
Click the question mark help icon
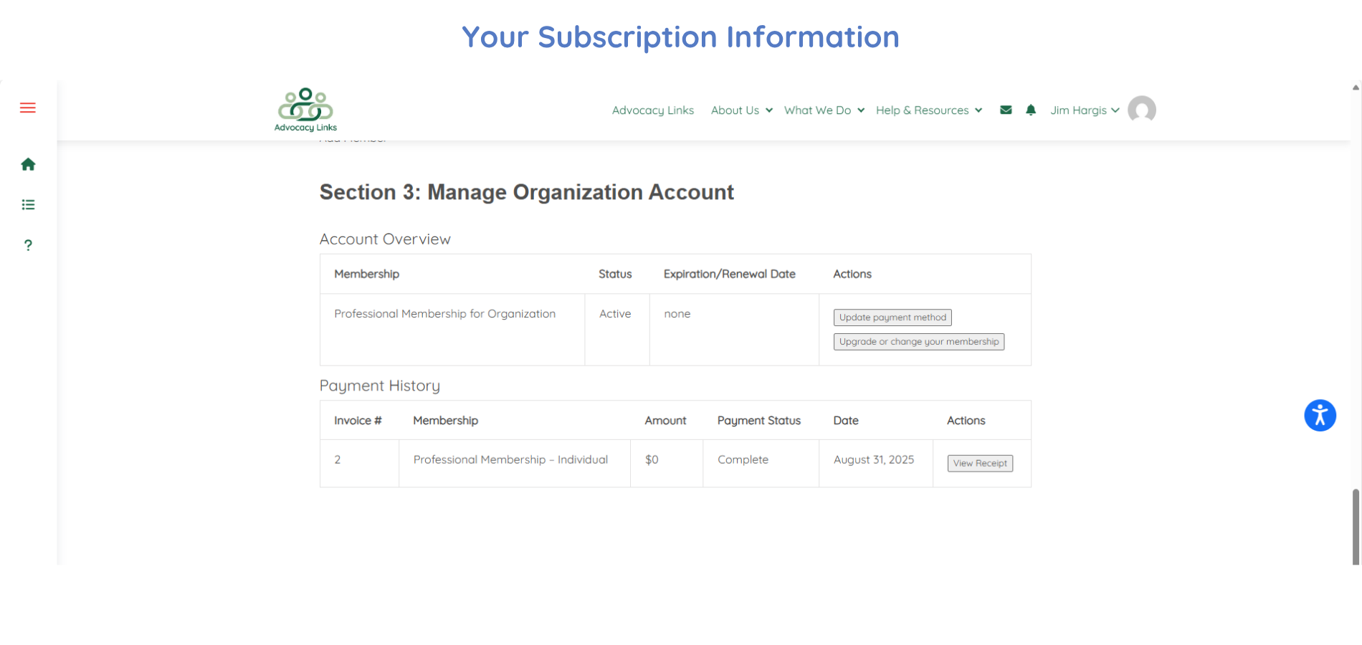pos(28,245)
